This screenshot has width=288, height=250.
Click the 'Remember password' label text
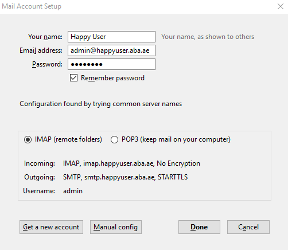pos(112,78)
